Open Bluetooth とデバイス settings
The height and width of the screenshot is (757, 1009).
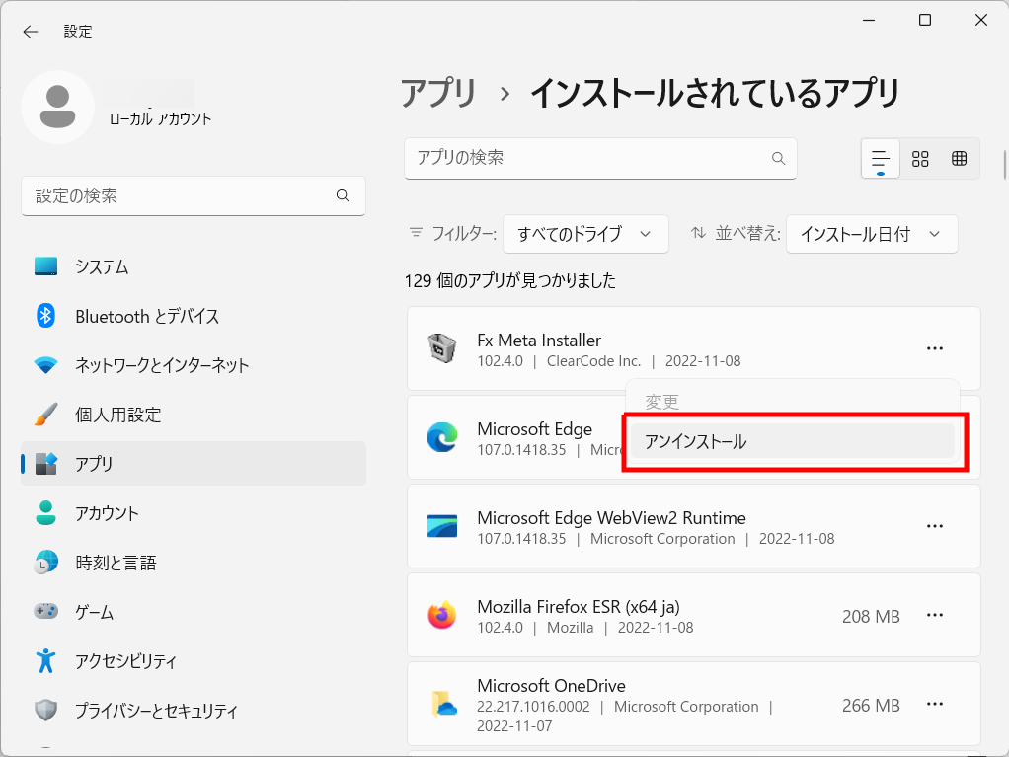[x=194, y=316]
